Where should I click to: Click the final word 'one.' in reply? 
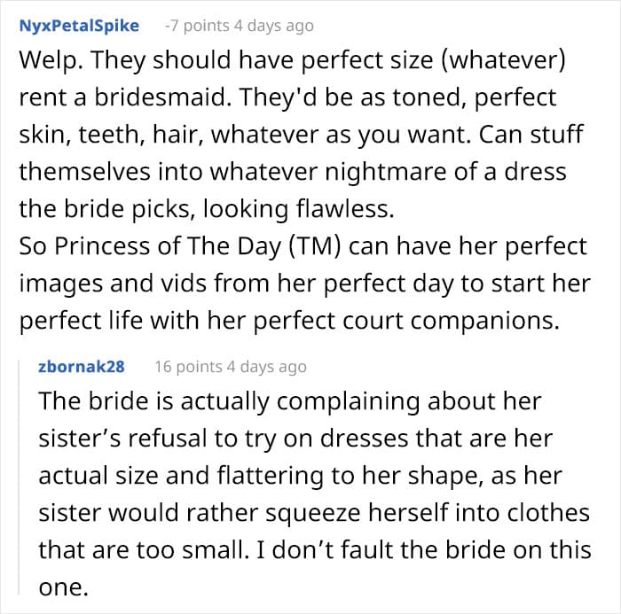63,588
